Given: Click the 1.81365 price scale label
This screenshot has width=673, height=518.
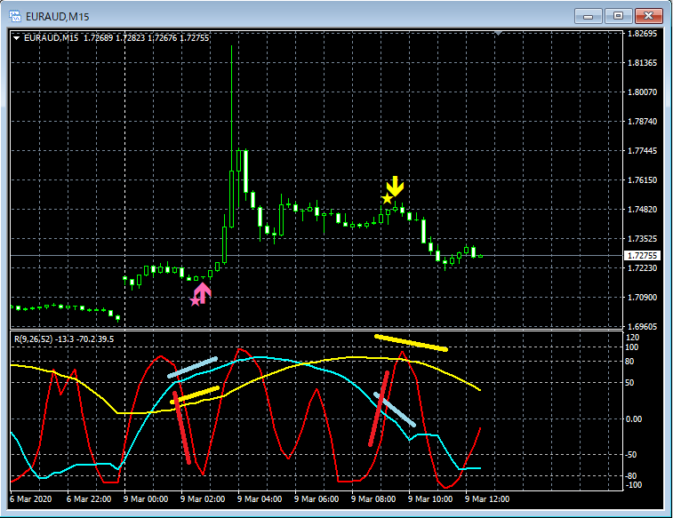Looking at the screenshot, I should pos(642,62).
